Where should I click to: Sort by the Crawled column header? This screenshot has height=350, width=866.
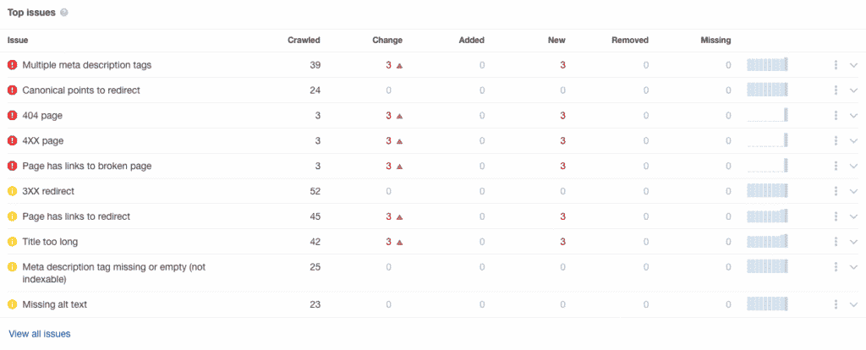tap(304, 41)
